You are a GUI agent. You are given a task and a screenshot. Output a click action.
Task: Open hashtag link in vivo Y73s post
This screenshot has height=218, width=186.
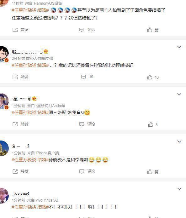(30, 207)
